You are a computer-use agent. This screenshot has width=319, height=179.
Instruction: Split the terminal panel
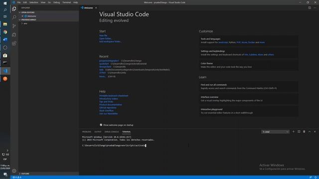(x=299, y=132)
